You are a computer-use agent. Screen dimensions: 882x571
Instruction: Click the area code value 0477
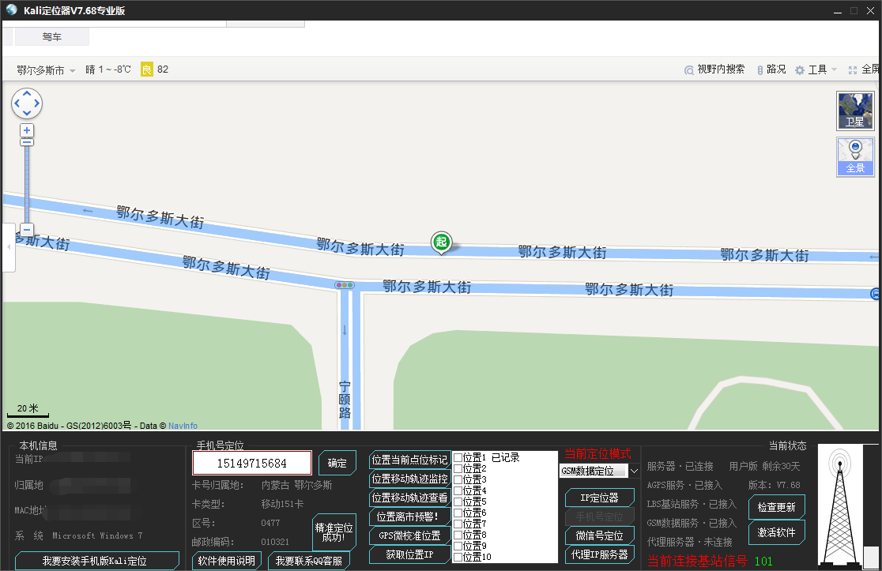click(270, 523)
